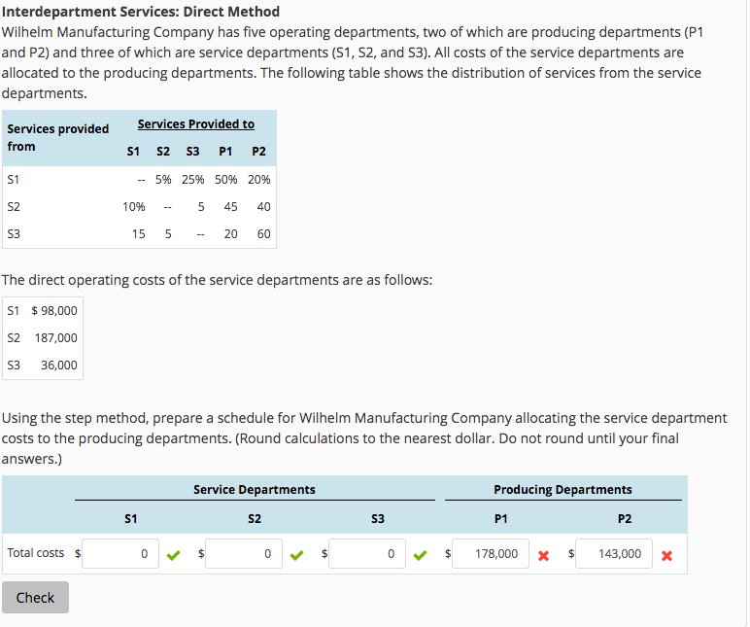Click the P2 column header in the schedule
The image size is (750, 627).
click(625, 519)
